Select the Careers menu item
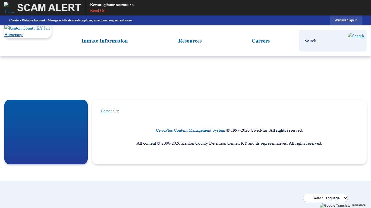 [x=260, y=41]
